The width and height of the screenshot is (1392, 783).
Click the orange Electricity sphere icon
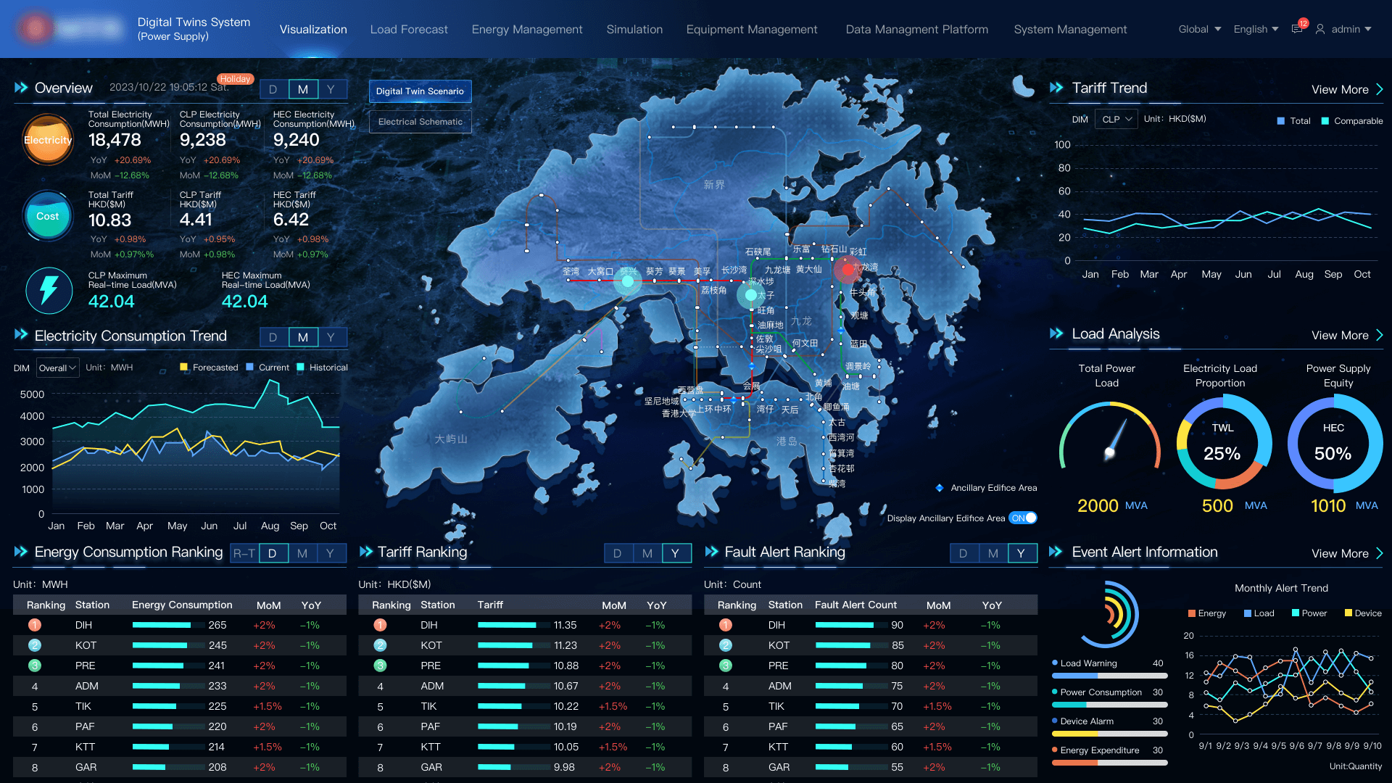pyautogui.click(x=48, y=140)
